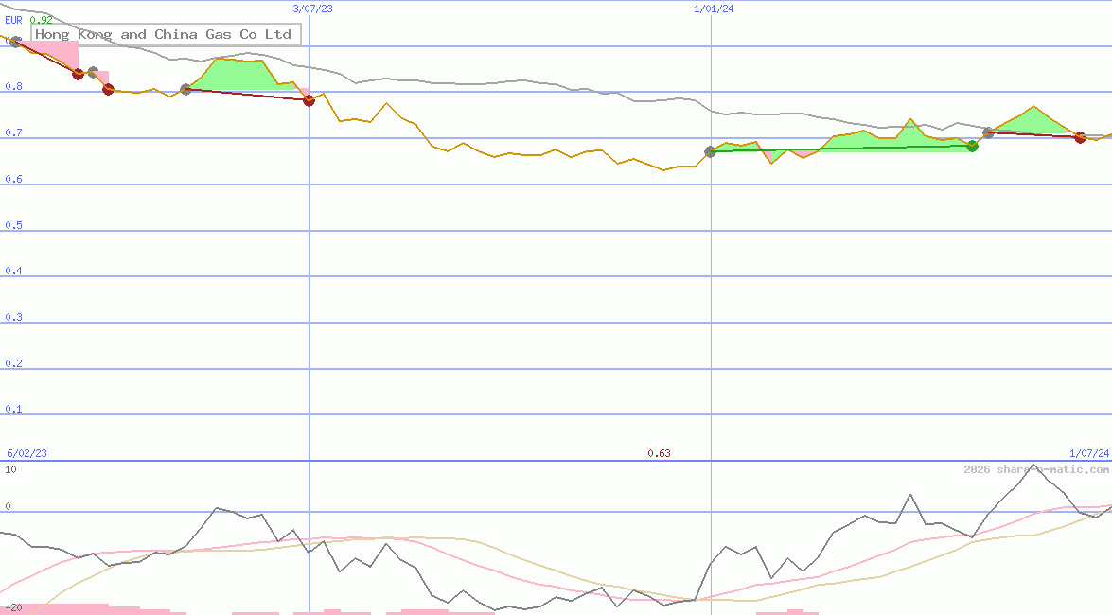Image resolution: width=1112 pixels, height=615 pixels.
Task: Select the gray marker near 1/01/24 gridline
Action: coord(708,151)
